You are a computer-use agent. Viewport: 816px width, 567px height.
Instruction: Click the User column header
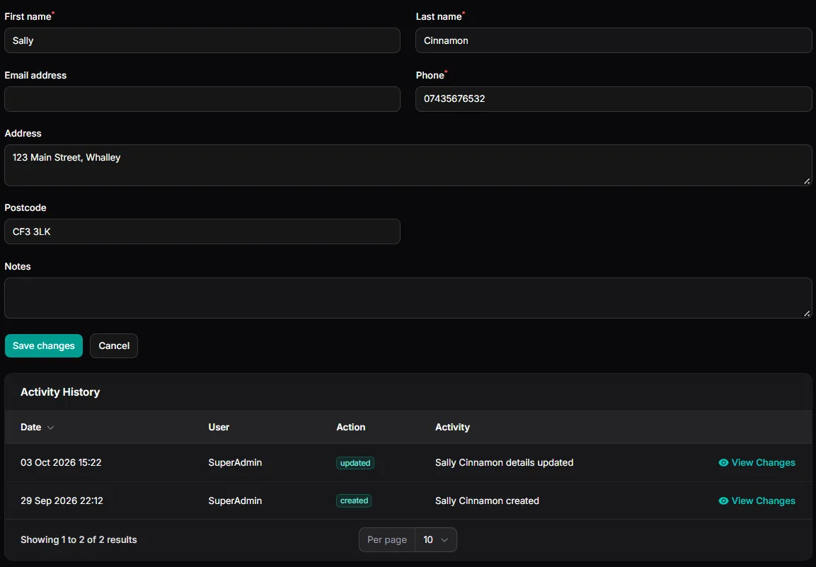pyautogui.click(x=219, y=427)
